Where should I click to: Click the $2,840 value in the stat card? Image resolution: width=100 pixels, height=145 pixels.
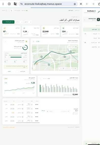click(46, 32)
